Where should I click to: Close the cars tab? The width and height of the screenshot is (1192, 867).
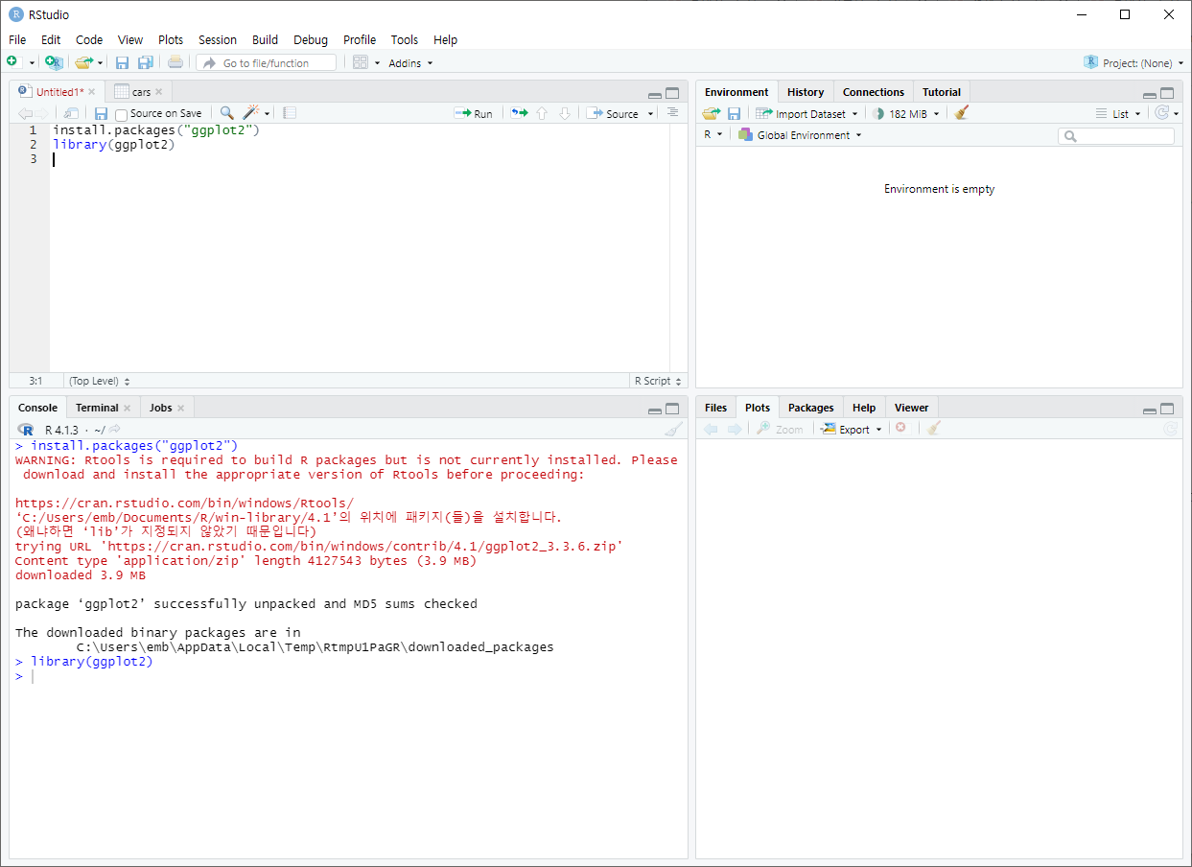[159, 92]
